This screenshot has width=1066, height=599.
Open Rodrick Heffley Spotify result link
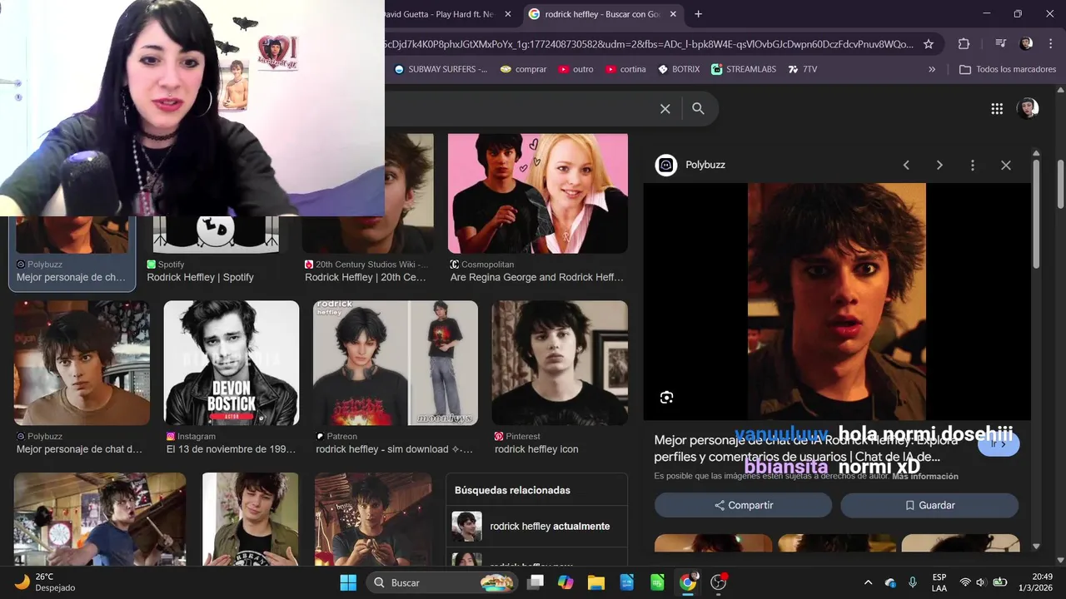pos(201,277)
